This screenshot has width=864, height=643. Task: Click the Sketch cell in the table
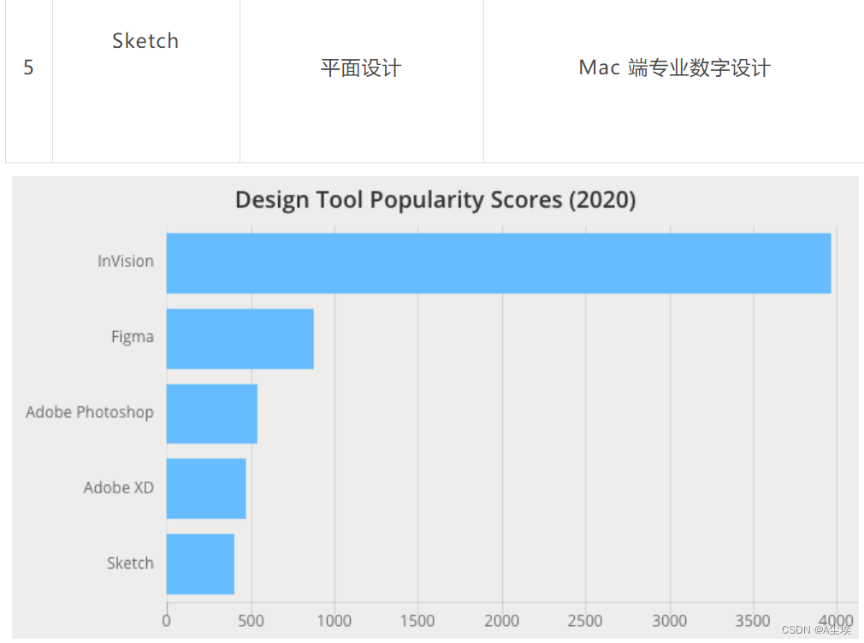point(146,81)
